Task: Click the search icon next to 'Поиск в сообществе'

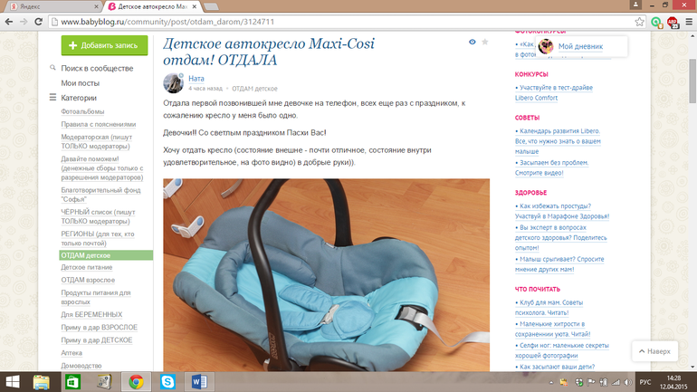Action: [53, 69]
